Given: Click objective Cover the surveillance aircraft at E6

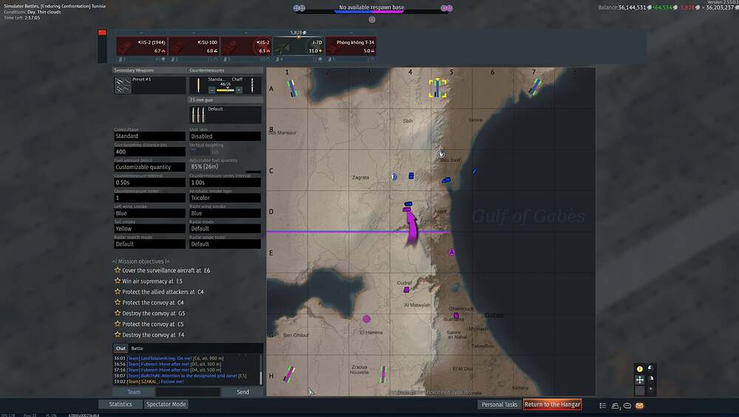Looking at the screenshot, I should click(x=162, y=270).
